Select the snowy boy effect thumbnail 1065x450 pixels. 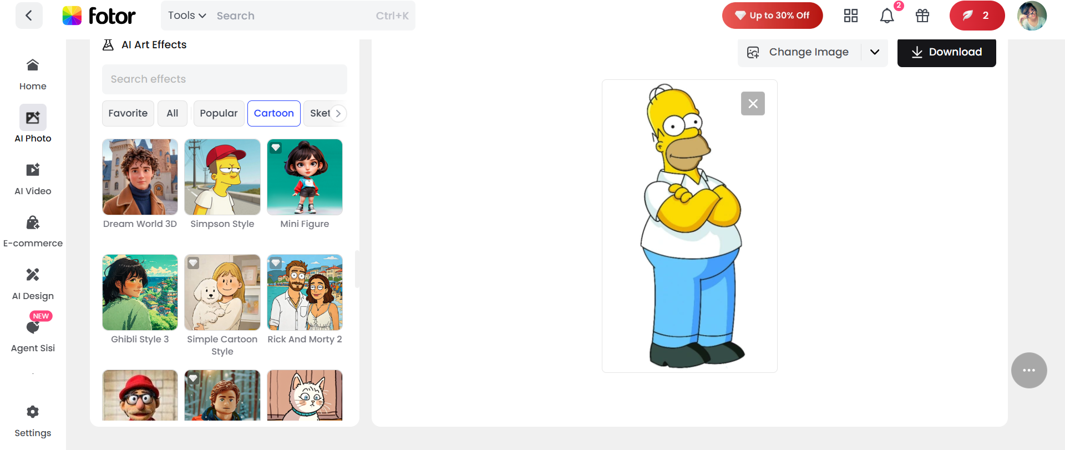coord(222,395)
